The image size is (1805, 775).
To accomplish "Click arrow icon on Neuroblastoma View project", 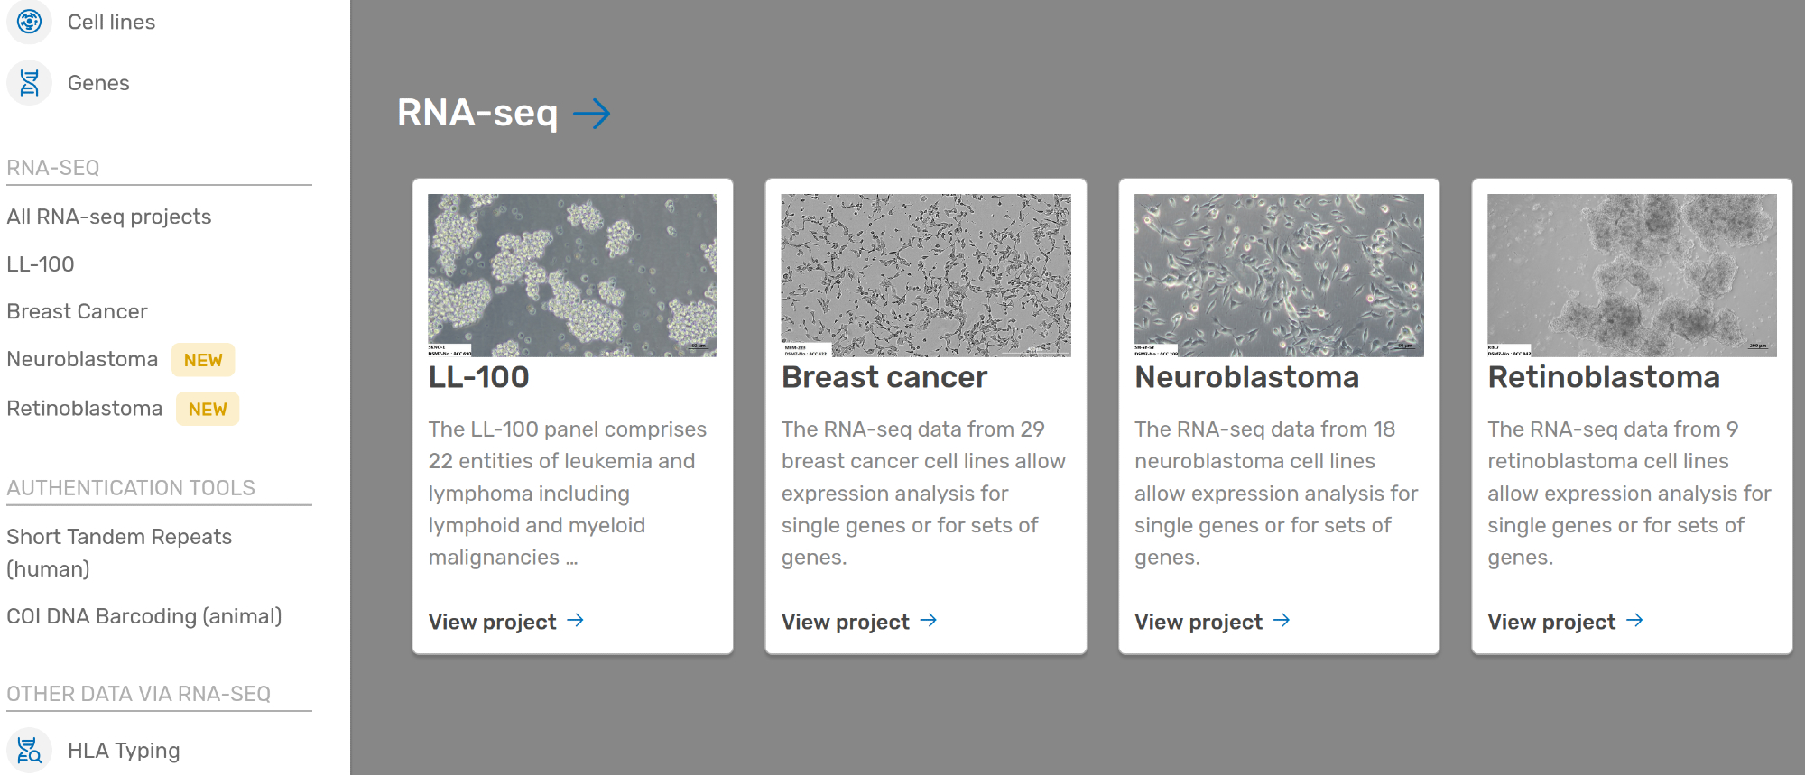I will (1282, 621).
